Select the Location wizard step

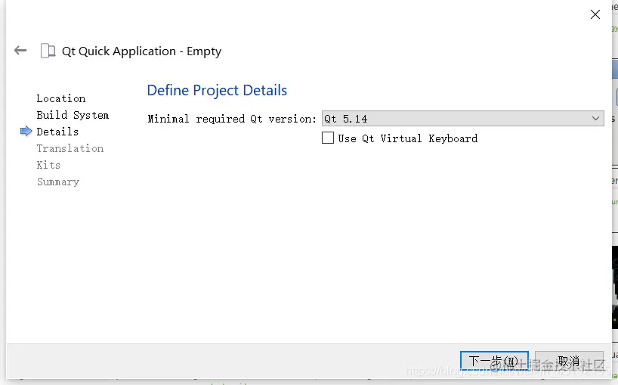point(61,98)
